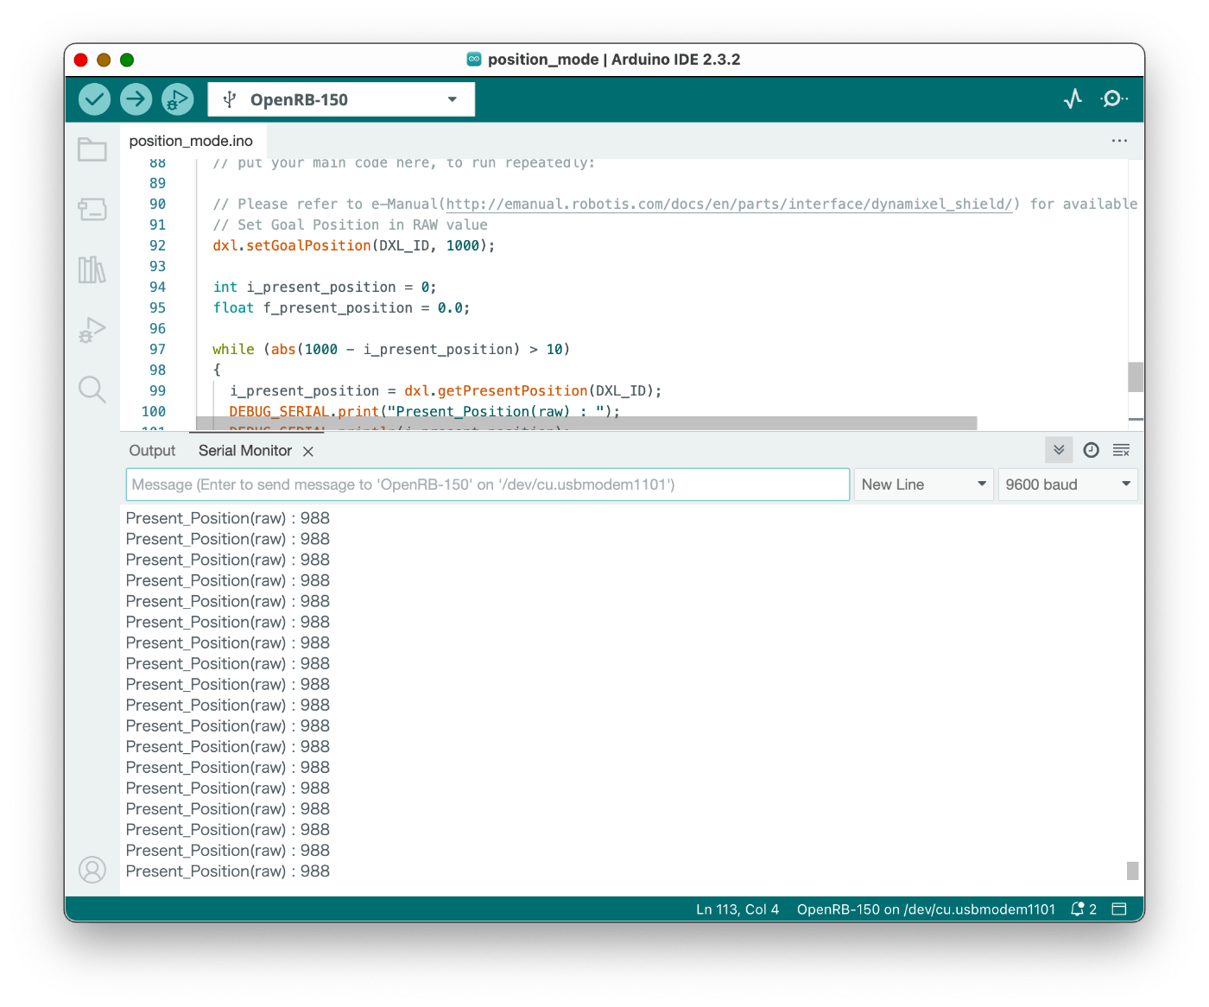1209x1007 pixels.
Task: Toggle timestamp display clock icon
Action: coord(1092,450)
